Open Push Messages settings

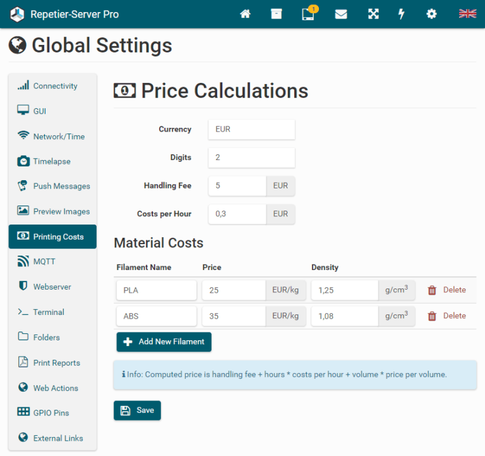(x=52, y=186)
